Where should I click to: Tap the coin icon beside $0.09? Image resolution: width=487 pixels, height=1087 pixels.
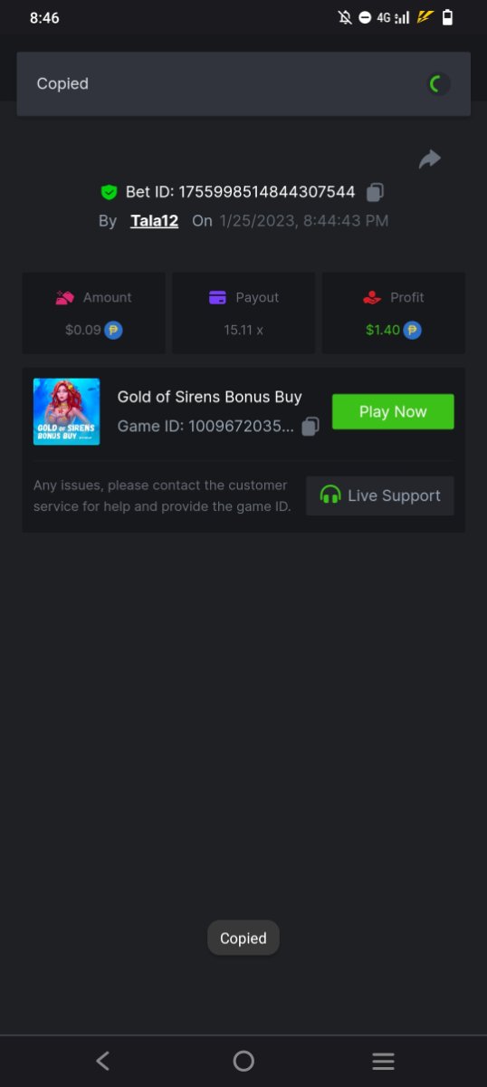click(x=113, y=330)
